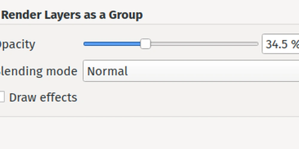Screen dimensions: 299x149
Task: Click the separator line below the group heading
Action: tap(149, 24)
